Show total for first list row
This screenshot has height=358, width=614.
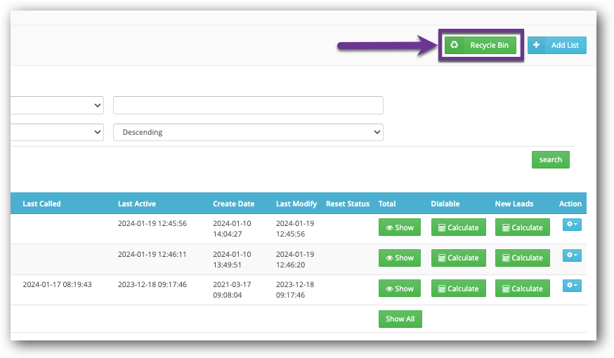point(399,227)
